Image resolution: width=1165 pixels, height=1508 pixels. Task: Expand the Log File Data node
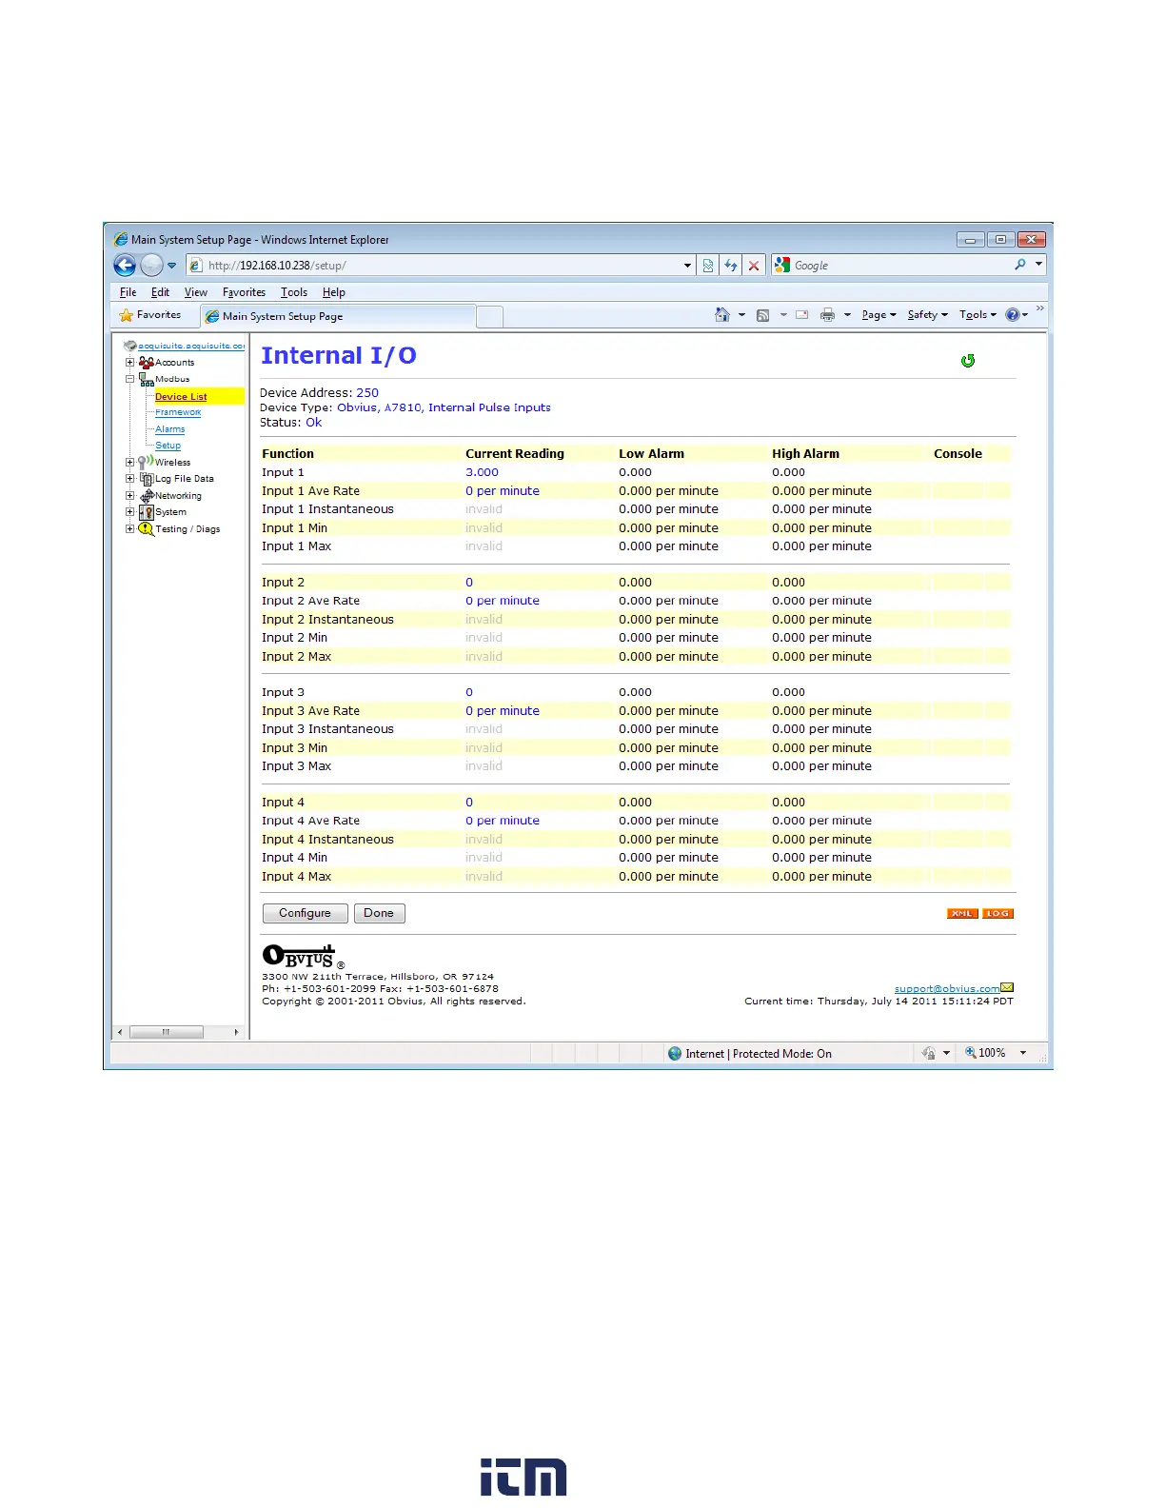point(130,479)
